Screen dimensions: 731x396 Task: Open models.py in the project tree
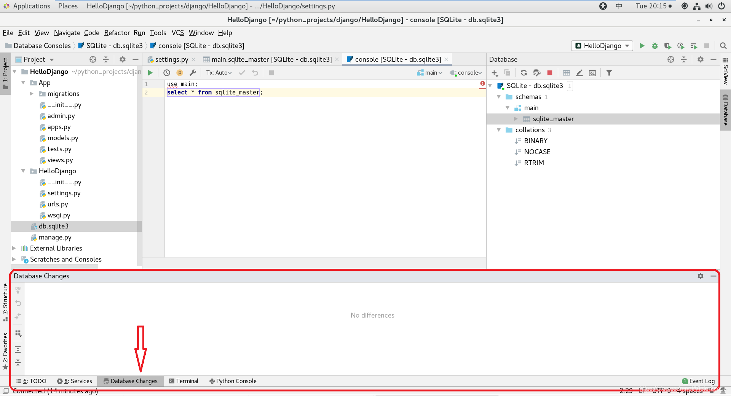63,138
